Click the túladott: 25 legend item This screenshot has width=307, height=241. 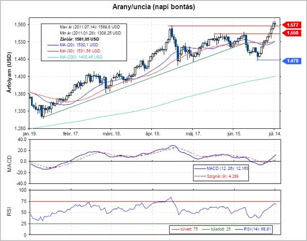(x=217, y=229)
